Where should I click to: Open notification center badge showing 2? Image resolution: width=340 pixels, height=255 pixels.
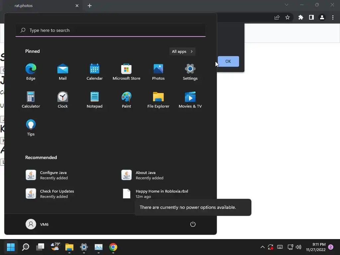coord(331,247)
